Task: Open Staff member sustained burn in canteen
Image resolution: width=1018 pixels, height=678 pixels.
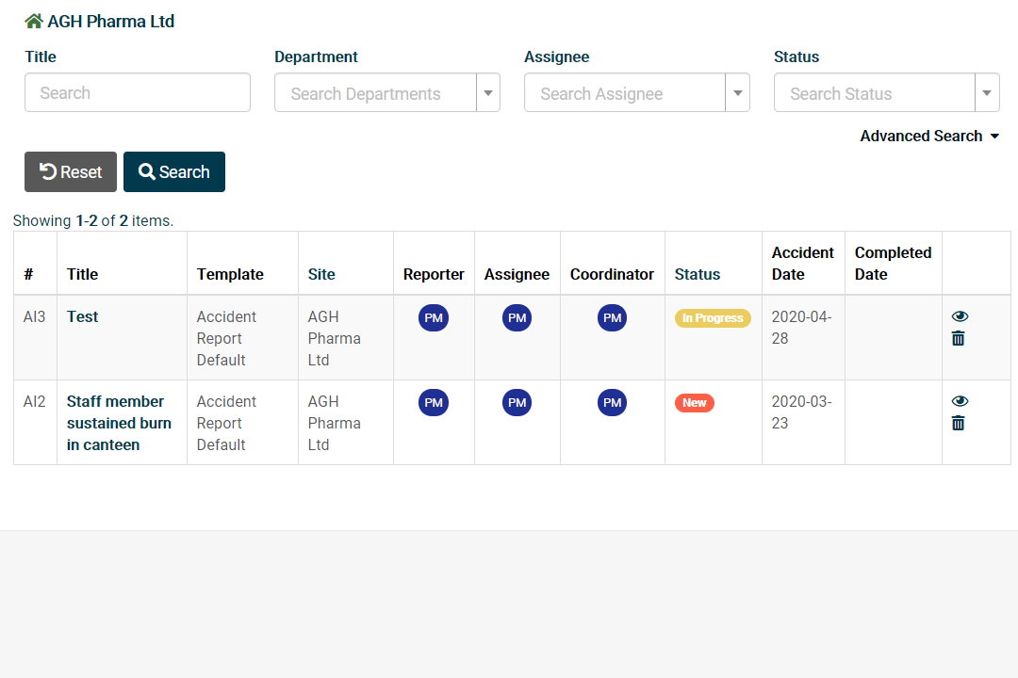Action: pyautogui.click(x=119, y=423)
